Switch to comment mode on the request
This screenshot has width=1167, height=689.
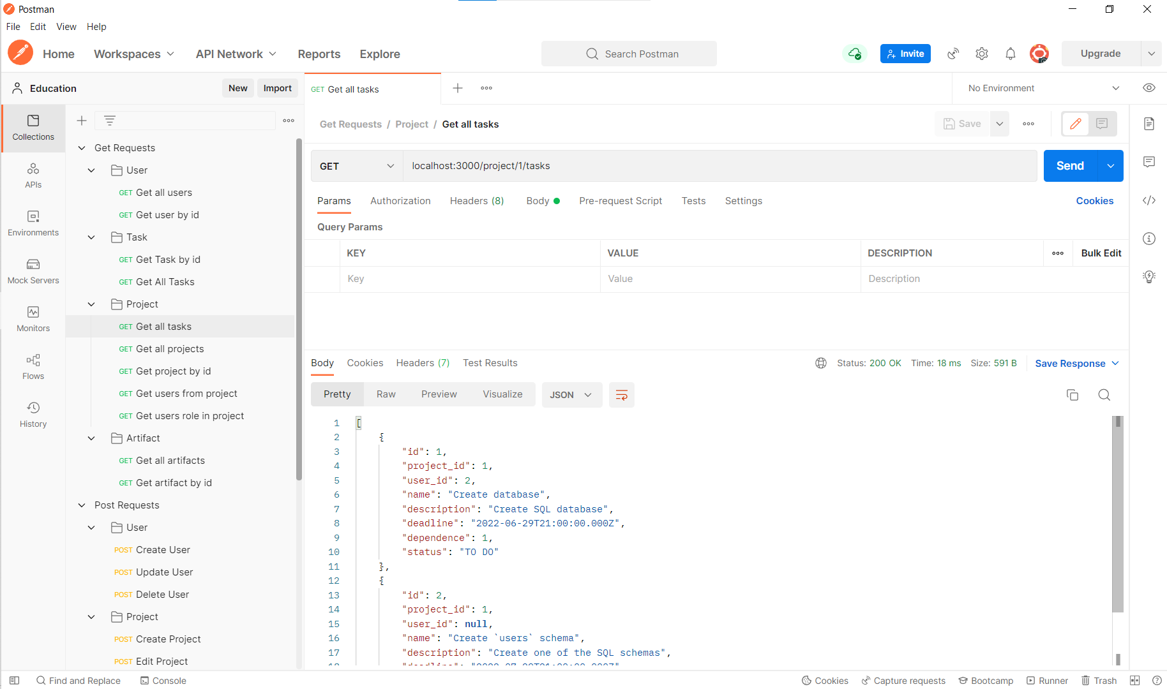click(x=1102, y=124)
